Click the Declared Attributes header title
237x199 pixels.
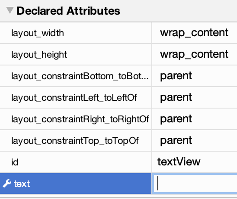tap(68, 11)
